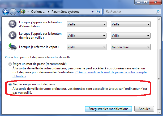This screenshot has width=163, height=116.
Task: Minimize the window
Action: click(138, 2)
